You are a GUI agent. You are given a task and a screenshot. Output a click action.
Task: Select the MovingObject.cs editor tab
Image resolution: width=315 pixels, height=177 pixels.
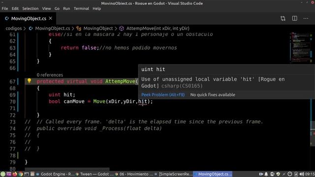[28, 19]
